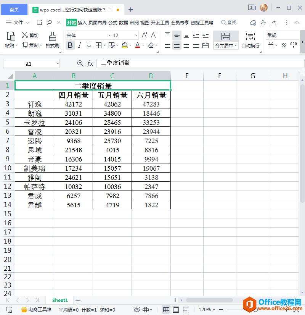
Task: Click the Save icon in quick toolbar
Action: click(40, 22)
